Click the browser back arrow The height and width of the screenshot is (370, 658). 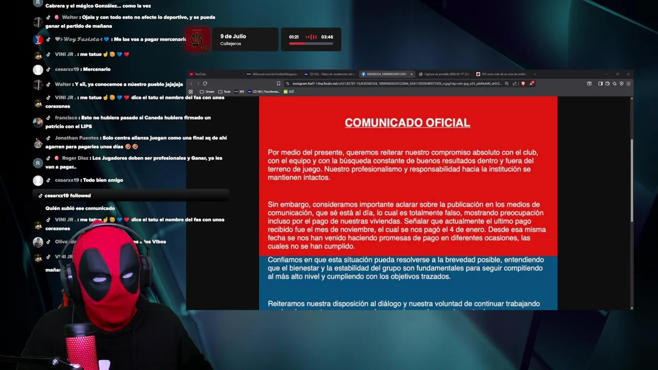coord(191,83)
